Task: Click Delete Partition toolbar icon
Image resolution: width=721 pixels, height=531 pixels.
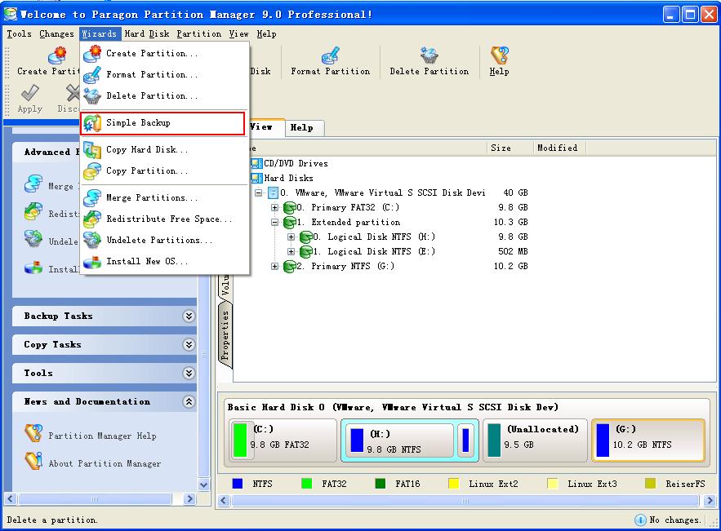Action: click(429, 55)
